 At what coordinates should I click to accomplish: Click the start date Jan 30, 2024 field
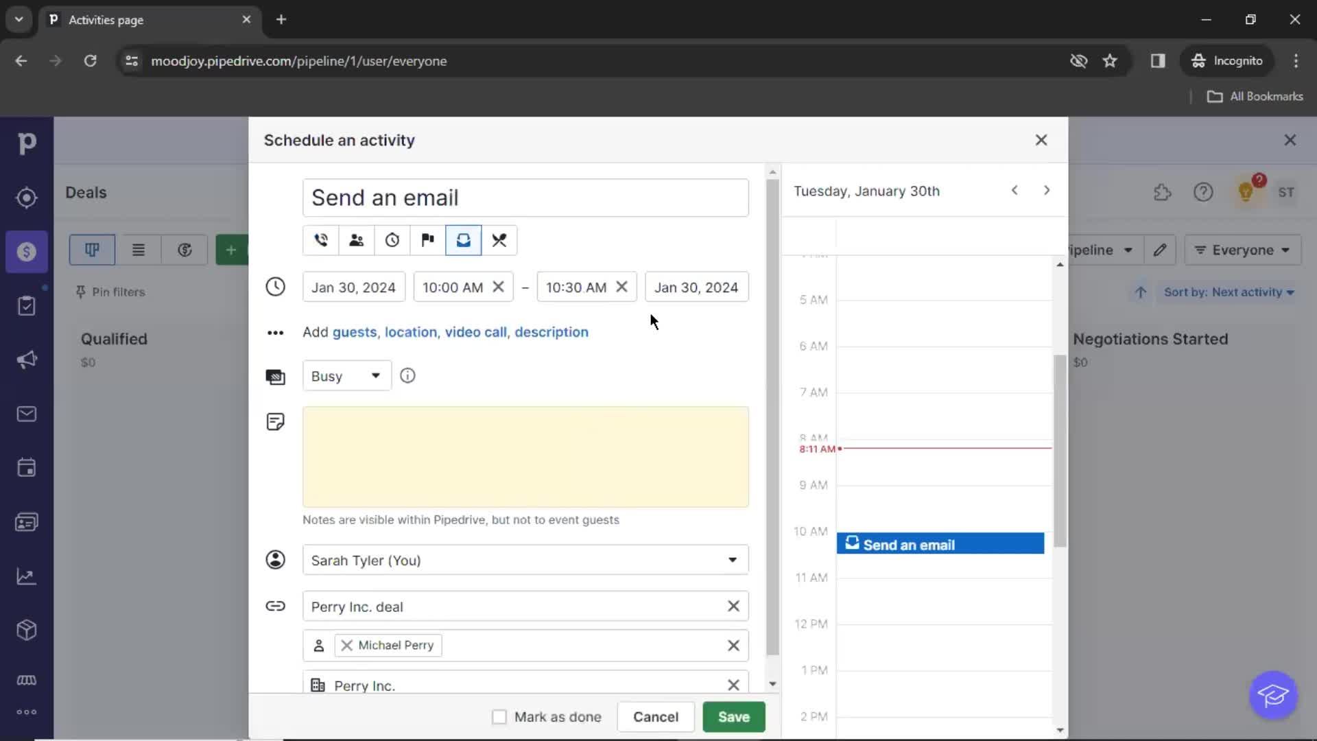(x=354, y=287)
